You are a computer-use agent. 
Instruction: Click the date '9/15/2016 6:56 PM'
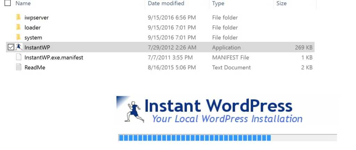pos(172,17)
